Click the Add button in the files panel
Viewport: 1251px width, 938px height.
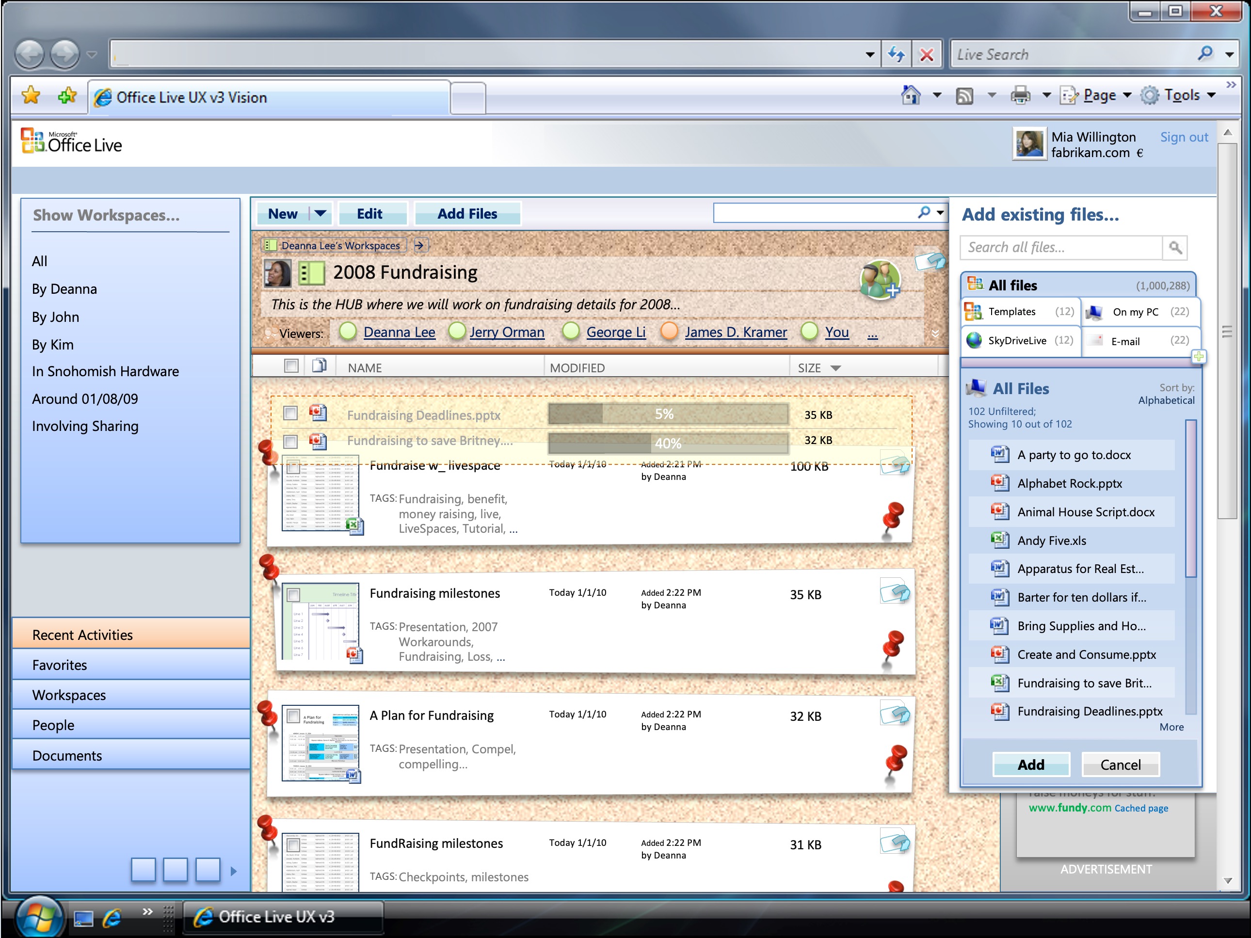tap(1030, 764)
